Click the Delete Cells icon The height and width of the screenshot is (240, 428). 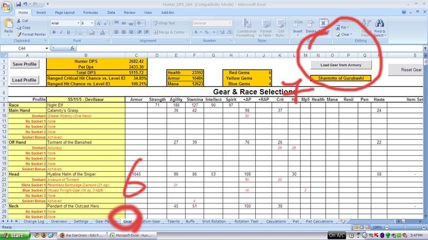[x=311, y=23]
